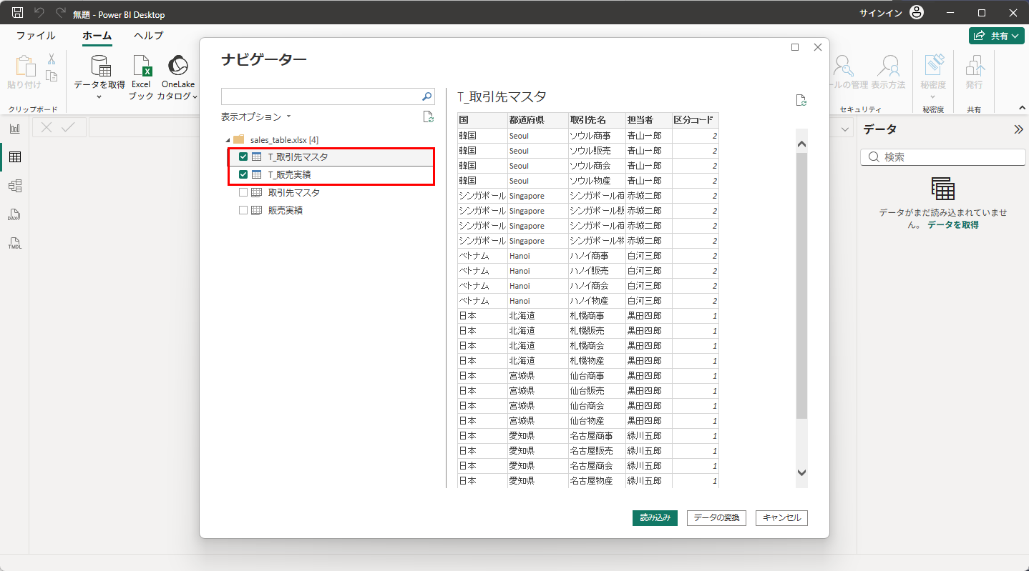Click the 取引先名 column header
This screenshot has width=1029, height=571.
coord(597,120)
